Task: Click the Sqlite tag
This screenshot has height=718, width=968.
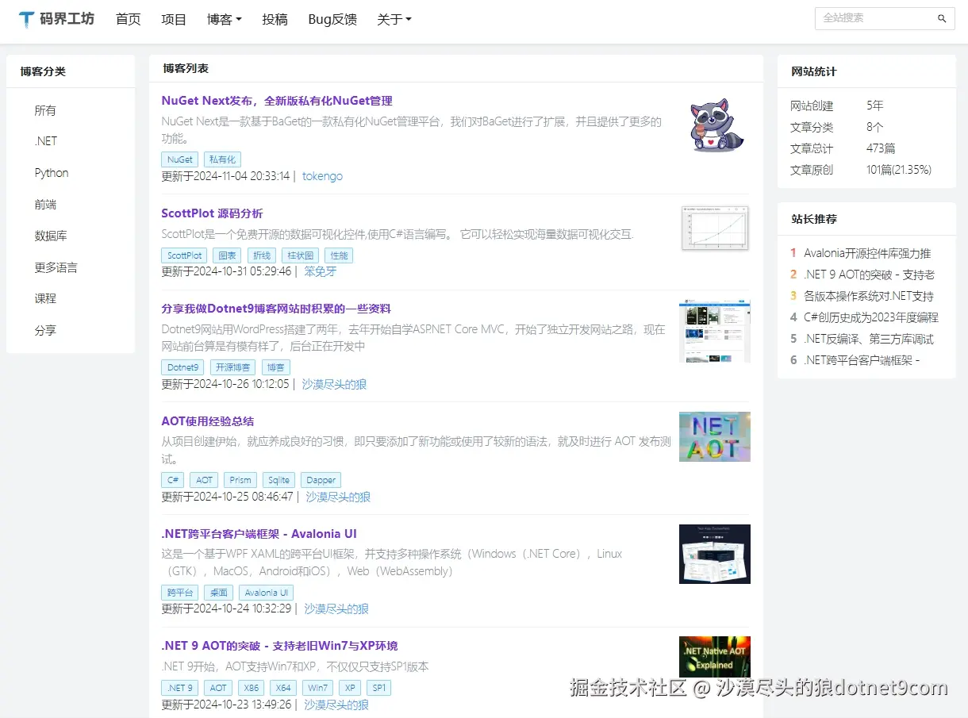Action: (278, 480)
